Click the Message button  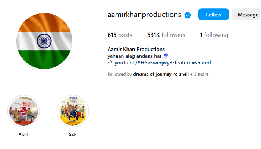pos(246,14)
